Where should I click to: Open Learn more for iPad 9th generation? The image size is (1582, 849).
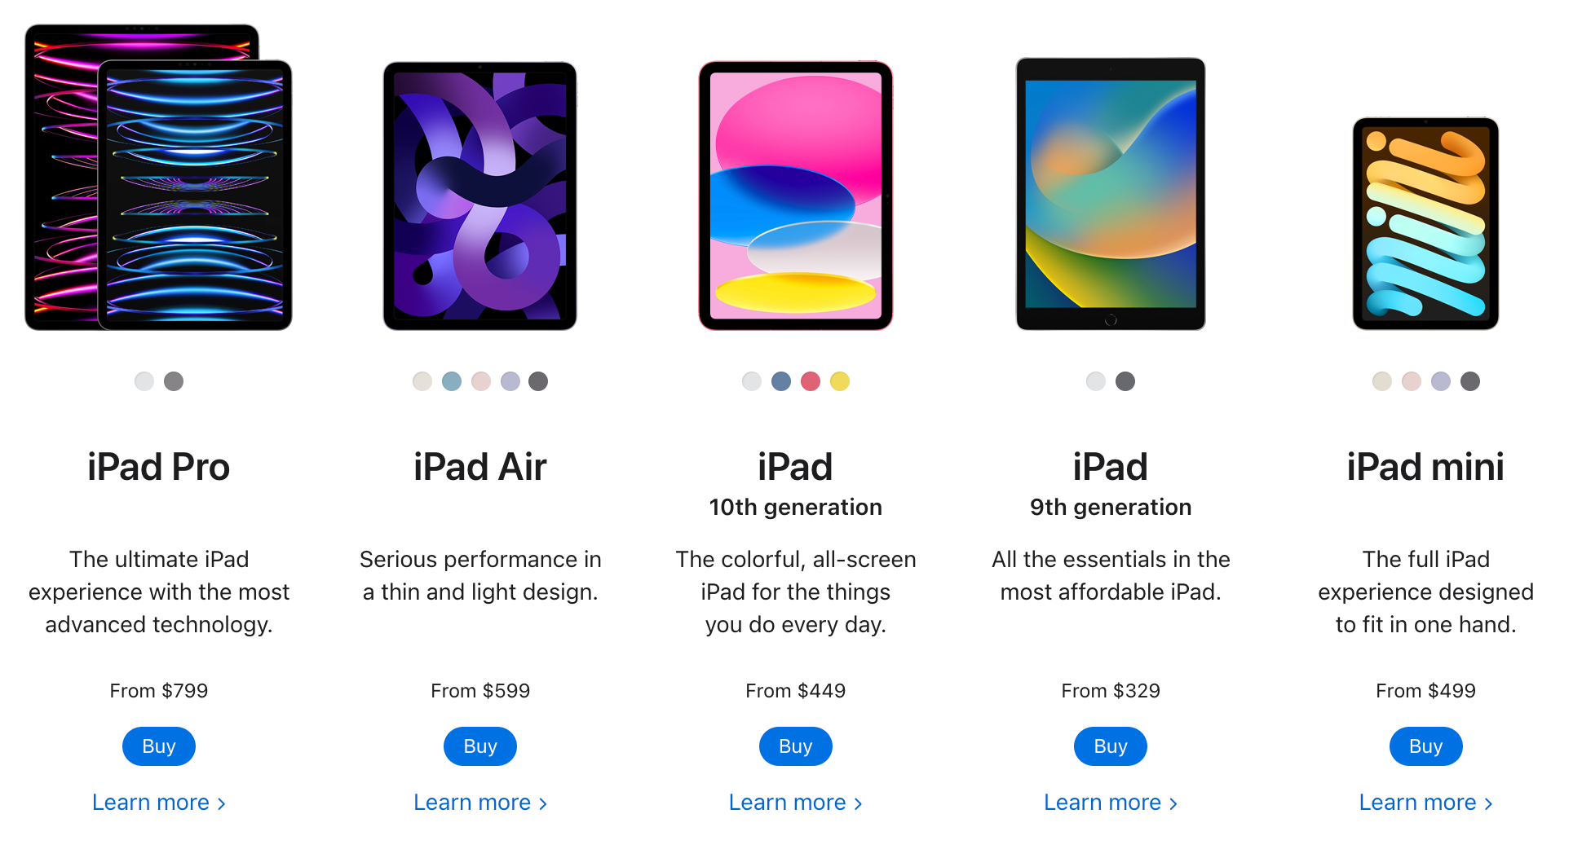point(1111,803)
